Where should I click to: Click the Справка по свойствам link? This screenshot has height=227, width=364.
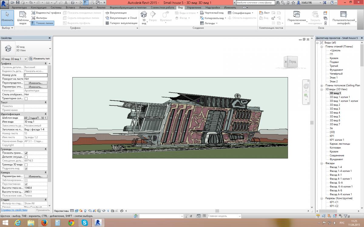14,210
